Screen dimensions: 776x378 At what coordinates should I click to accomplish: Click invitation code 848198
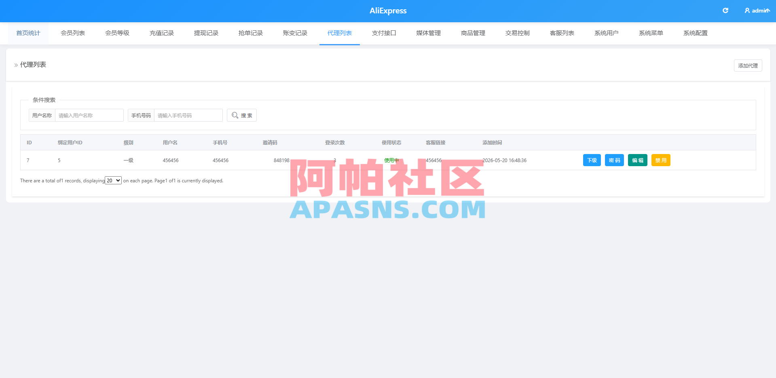pyautogui.click(x=281, y=160)
